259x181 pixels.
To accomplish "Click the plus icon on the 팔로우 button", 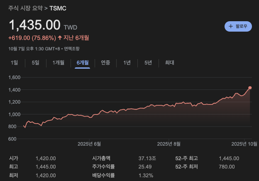I will [x=231, y=26].
